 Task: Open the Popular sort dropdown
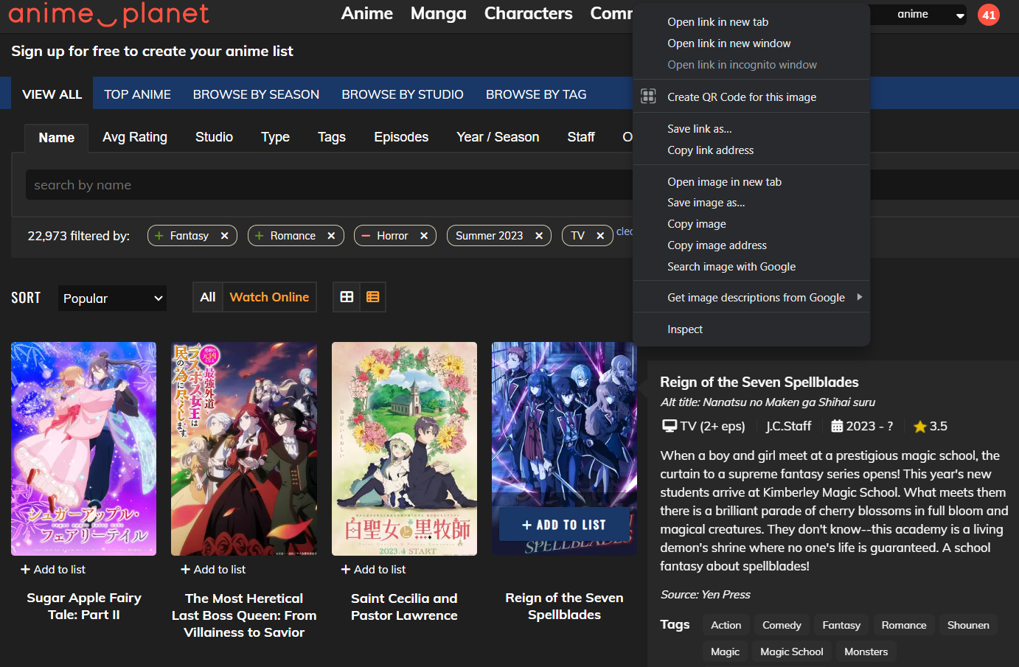112,298
